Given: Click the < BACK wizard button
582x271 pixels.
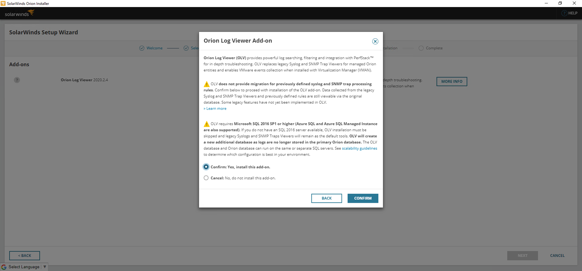Looking at the screenshot, I should click(25, 256).
